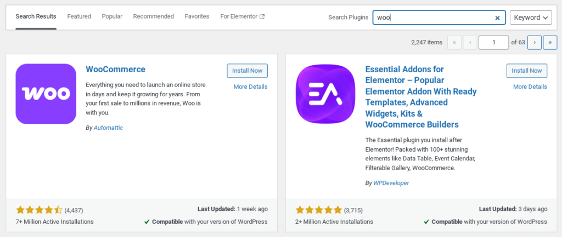The image size is (562, 237).
Task: Click the 2,247 items count text
Action: tap(427, 42)
